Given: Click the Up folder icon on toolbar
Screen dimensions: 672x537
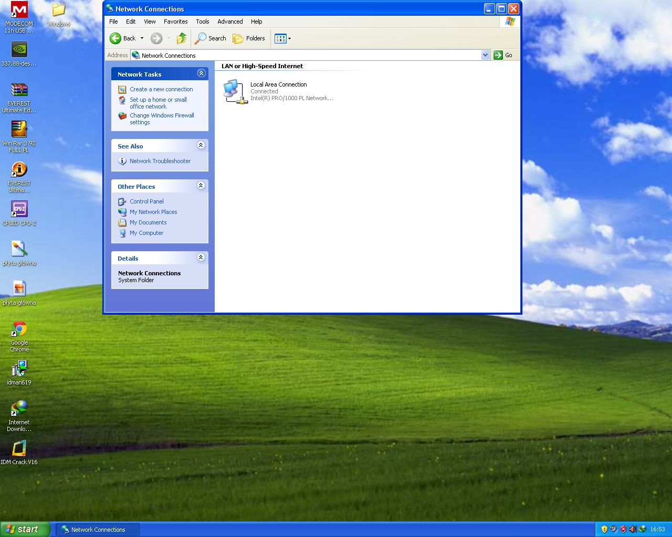Looking at the screenshot, I should point(181,38).
